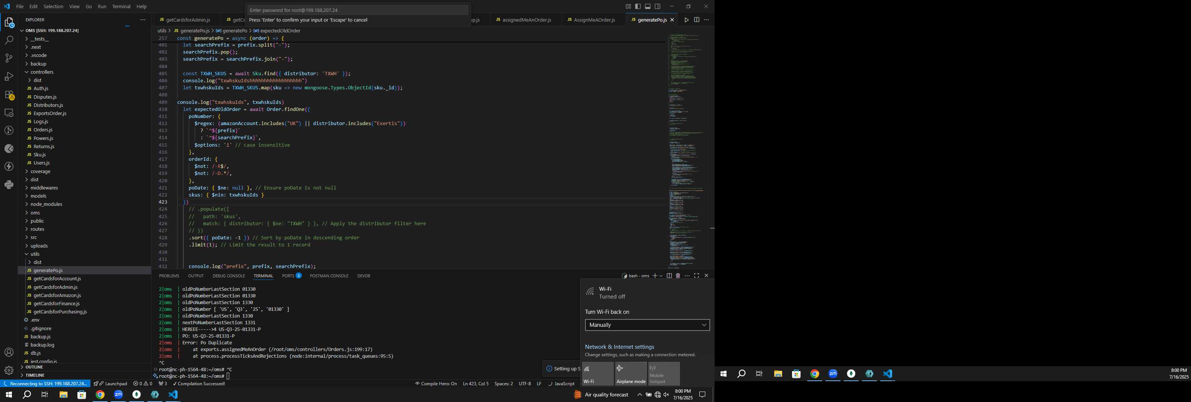Open Explorer Views and More Actions ellipsis
Viewport: 1191px width, 402px height.
coord(143,20)
